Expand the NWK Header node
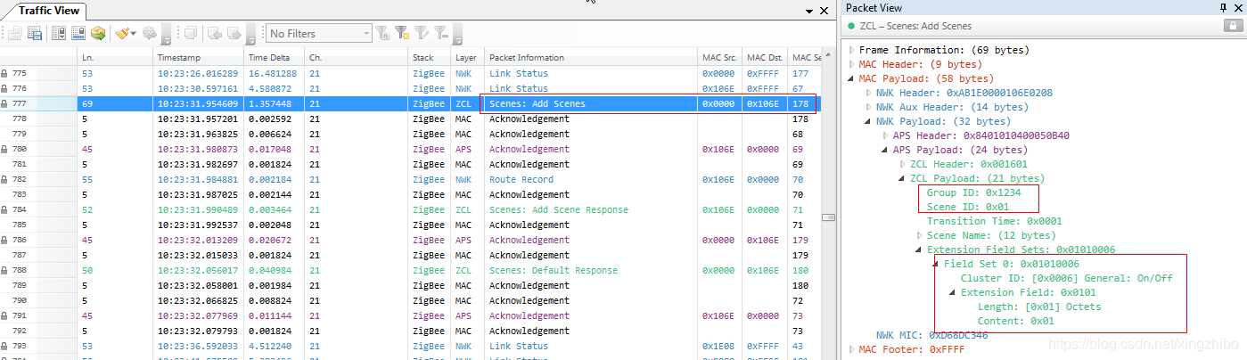The height and width of the screenshot is (360, 1247). [869, 93]
